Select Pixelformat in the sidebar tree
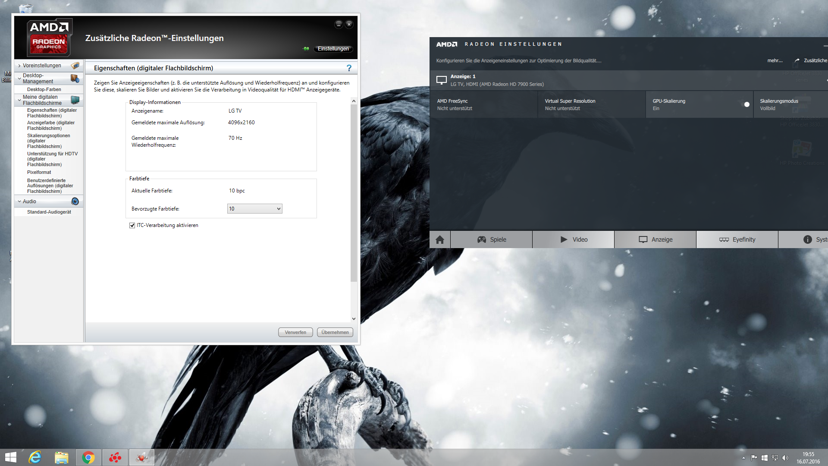The width and height of the screenshot is (828, 466). pos(39,172)
